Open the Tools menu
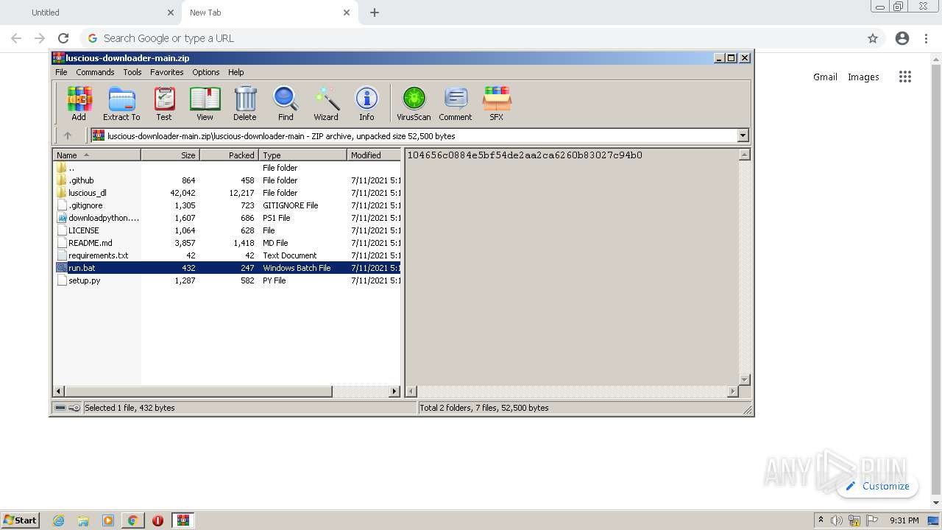The image size is (942, 530). (x=132, y=72)
